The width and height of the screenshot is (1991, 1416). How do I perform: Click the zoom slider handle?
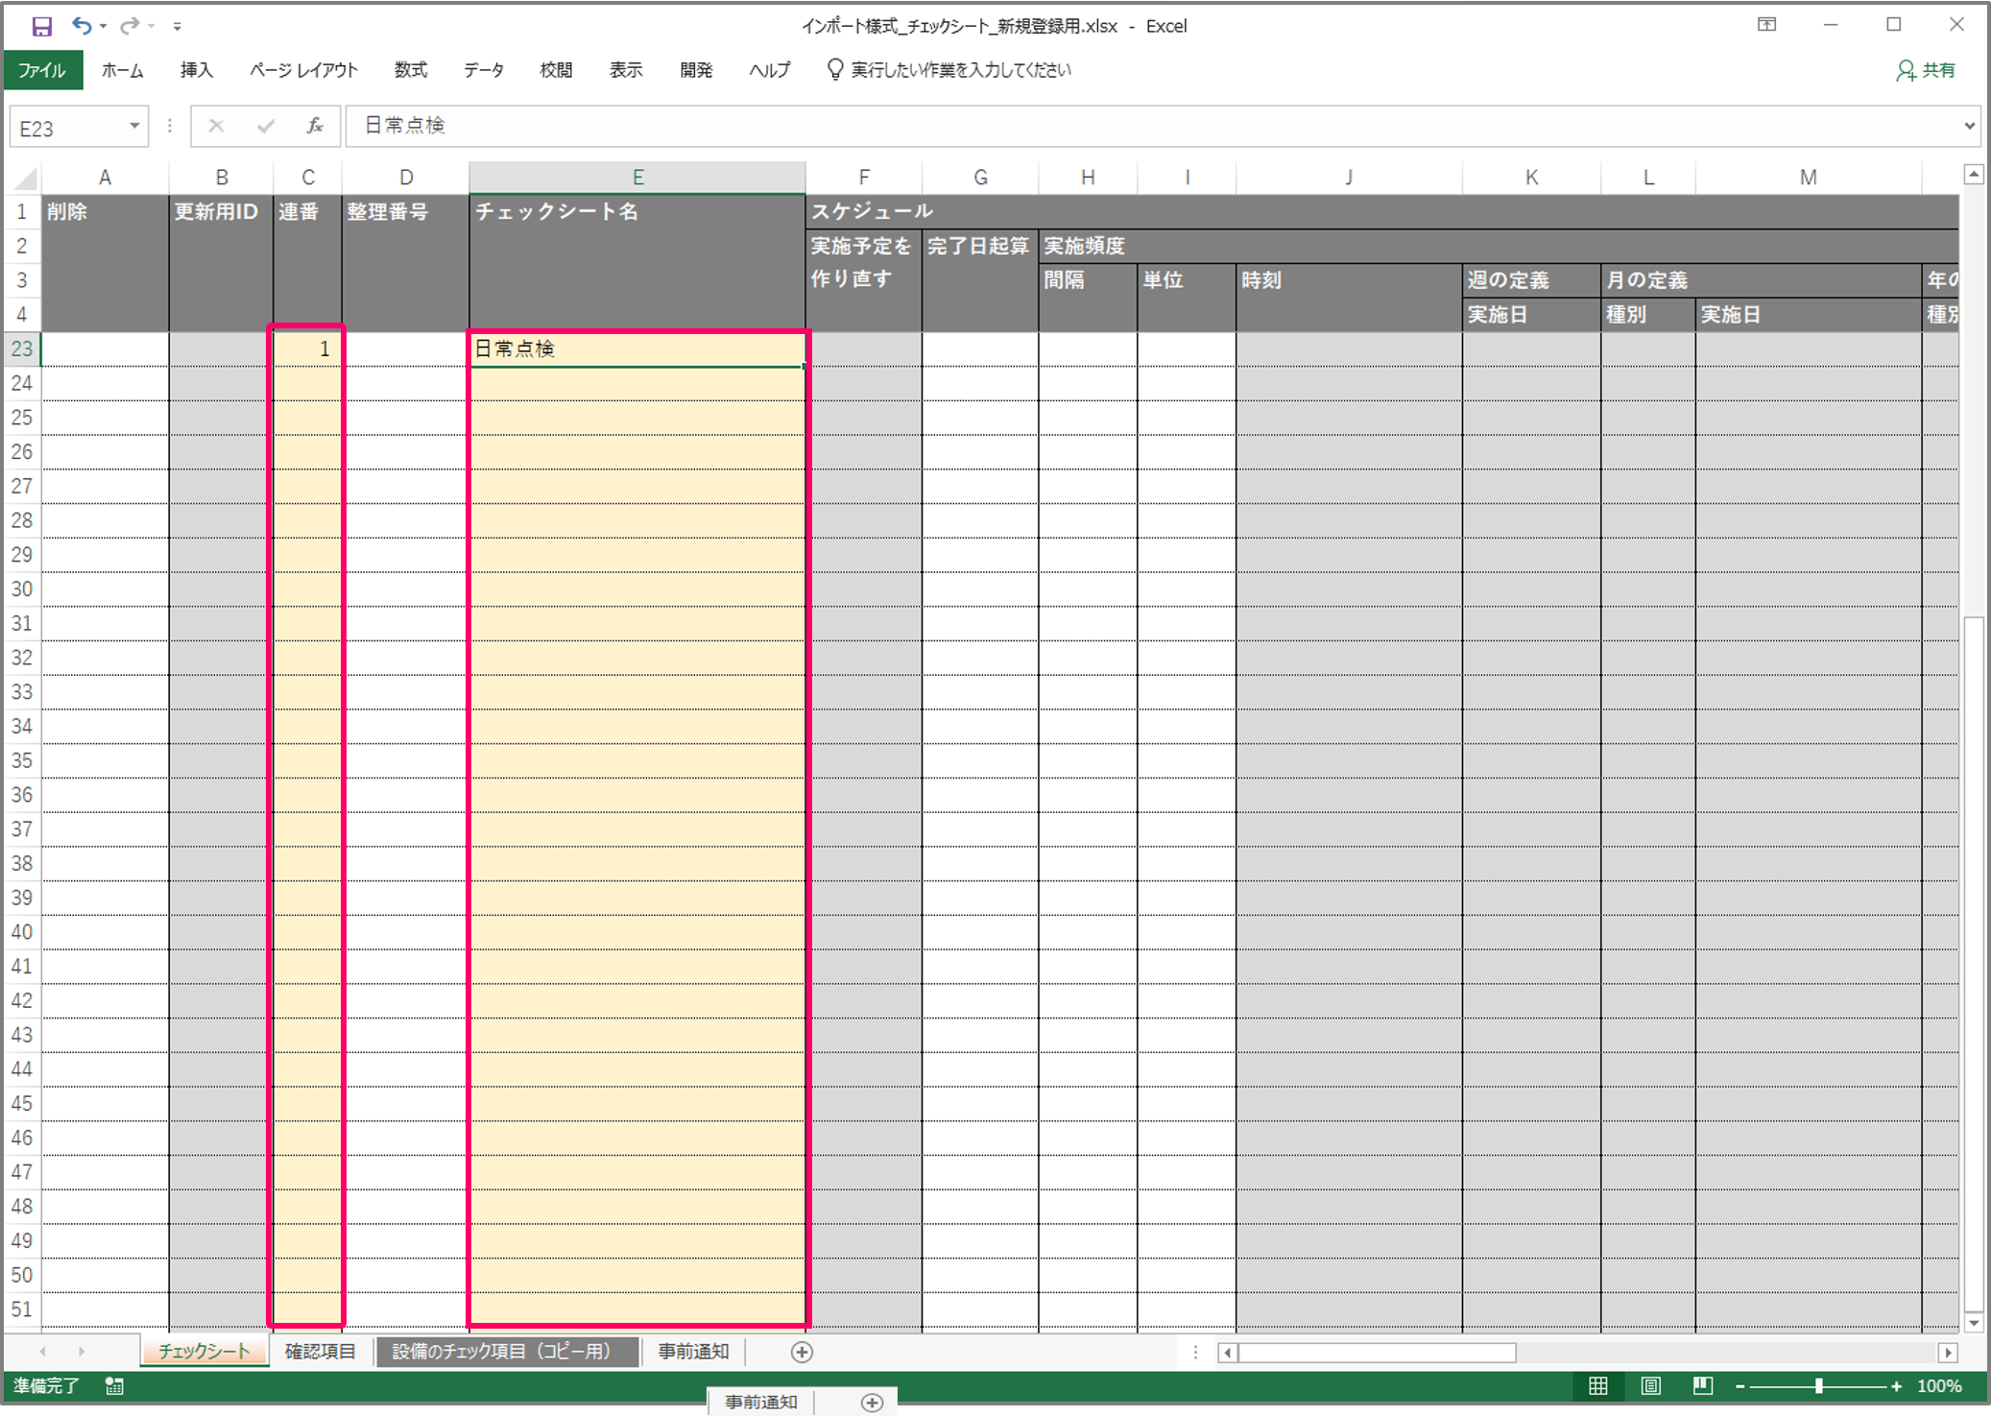coord(1818,1386)
